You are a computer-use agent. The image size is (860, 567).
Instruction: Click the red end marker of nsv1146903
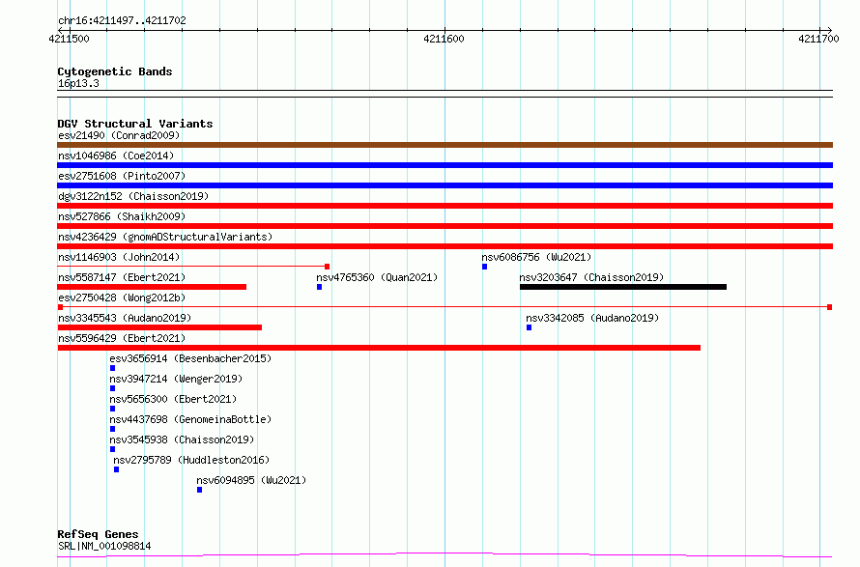(327, 267)
